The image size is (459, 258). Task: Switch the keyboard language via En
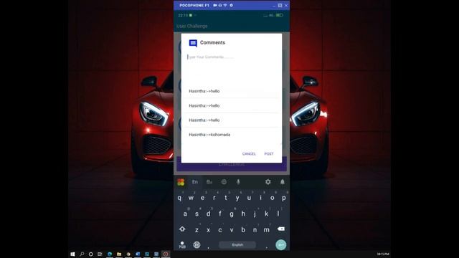pyautogui.click(x=195, y=182)
